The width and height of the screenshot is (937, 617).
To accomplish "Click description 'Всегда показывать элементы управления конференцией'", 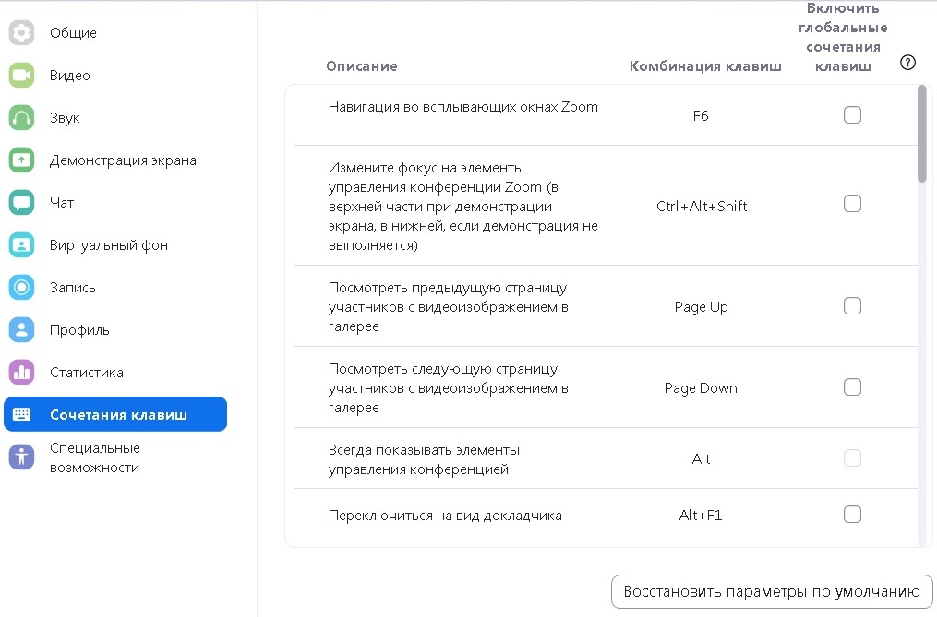I will pos(425,459).
